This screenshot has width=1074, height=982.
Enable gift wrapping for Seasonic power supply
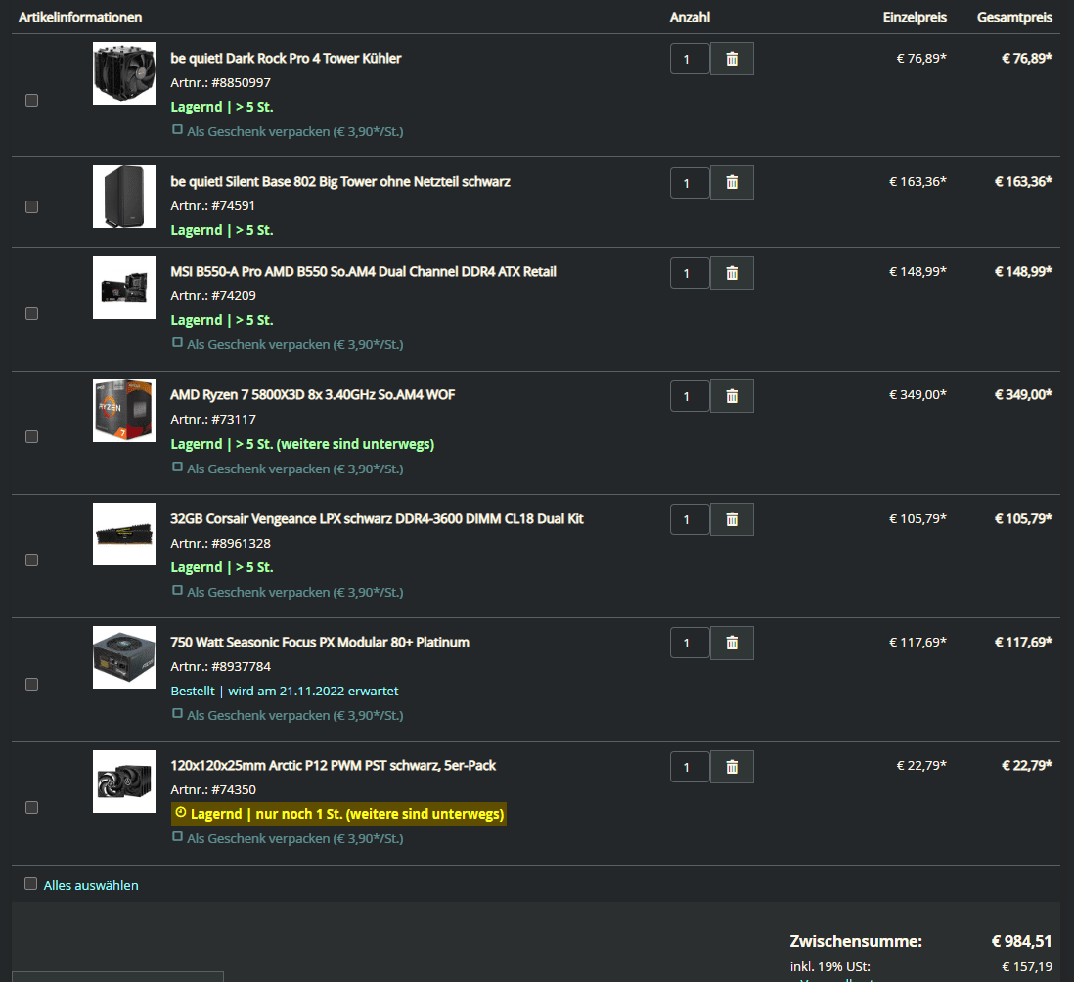[177, 714]
